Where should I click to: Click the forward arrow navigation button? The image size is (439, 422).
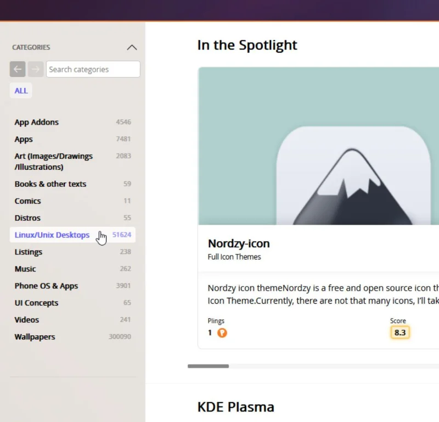[x=36, y=69]
